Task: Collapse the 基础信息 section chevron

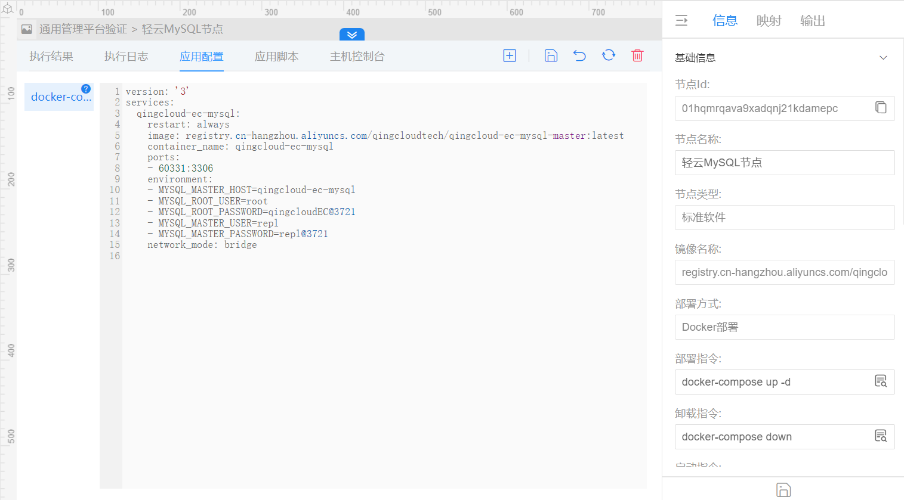Action: click(x=883, y=58)
